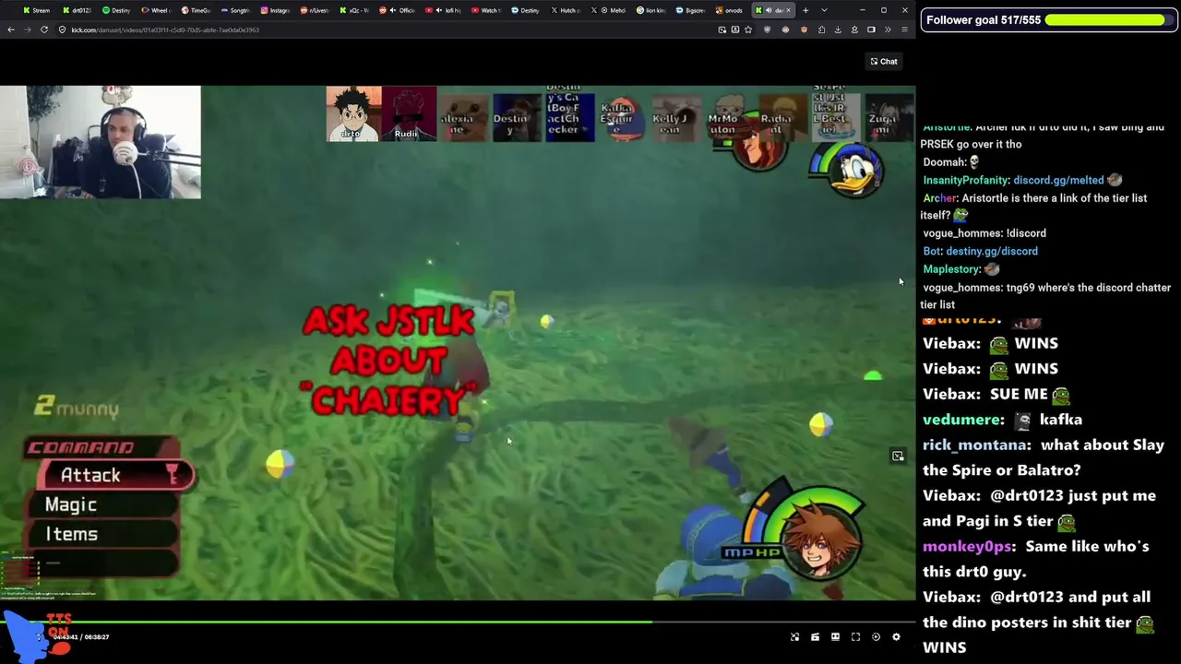Click the kick.com URL address bar
This screenshot has height=664, width=1181.
388,30
